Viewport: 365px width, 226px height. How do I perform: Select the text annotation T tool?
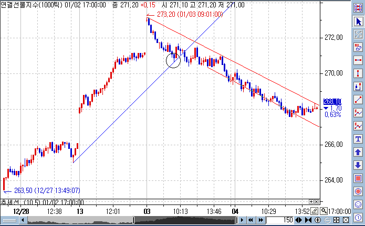coord(358,139)
